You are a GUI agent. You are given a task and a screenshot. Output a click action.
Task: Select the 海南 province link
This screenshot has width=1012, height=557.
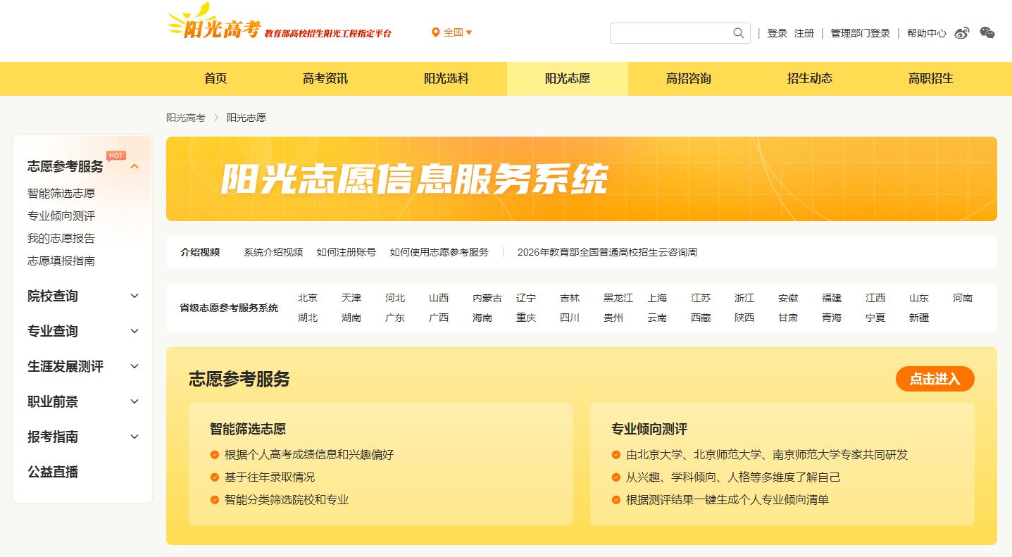coord(482,318)
